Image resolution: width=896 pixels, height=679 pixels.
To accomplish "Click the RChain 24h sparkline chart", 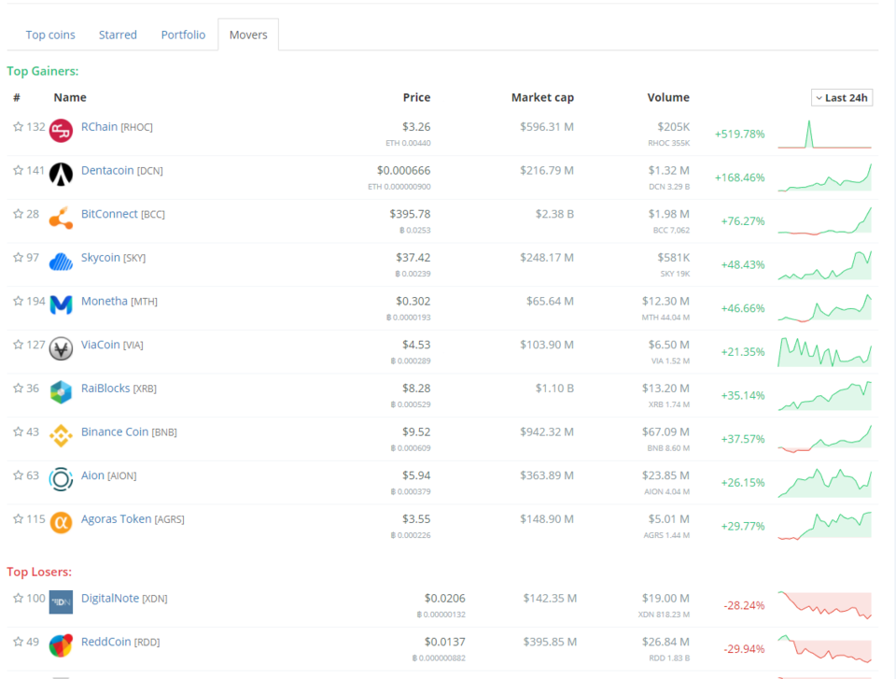I will coord(824,134).
